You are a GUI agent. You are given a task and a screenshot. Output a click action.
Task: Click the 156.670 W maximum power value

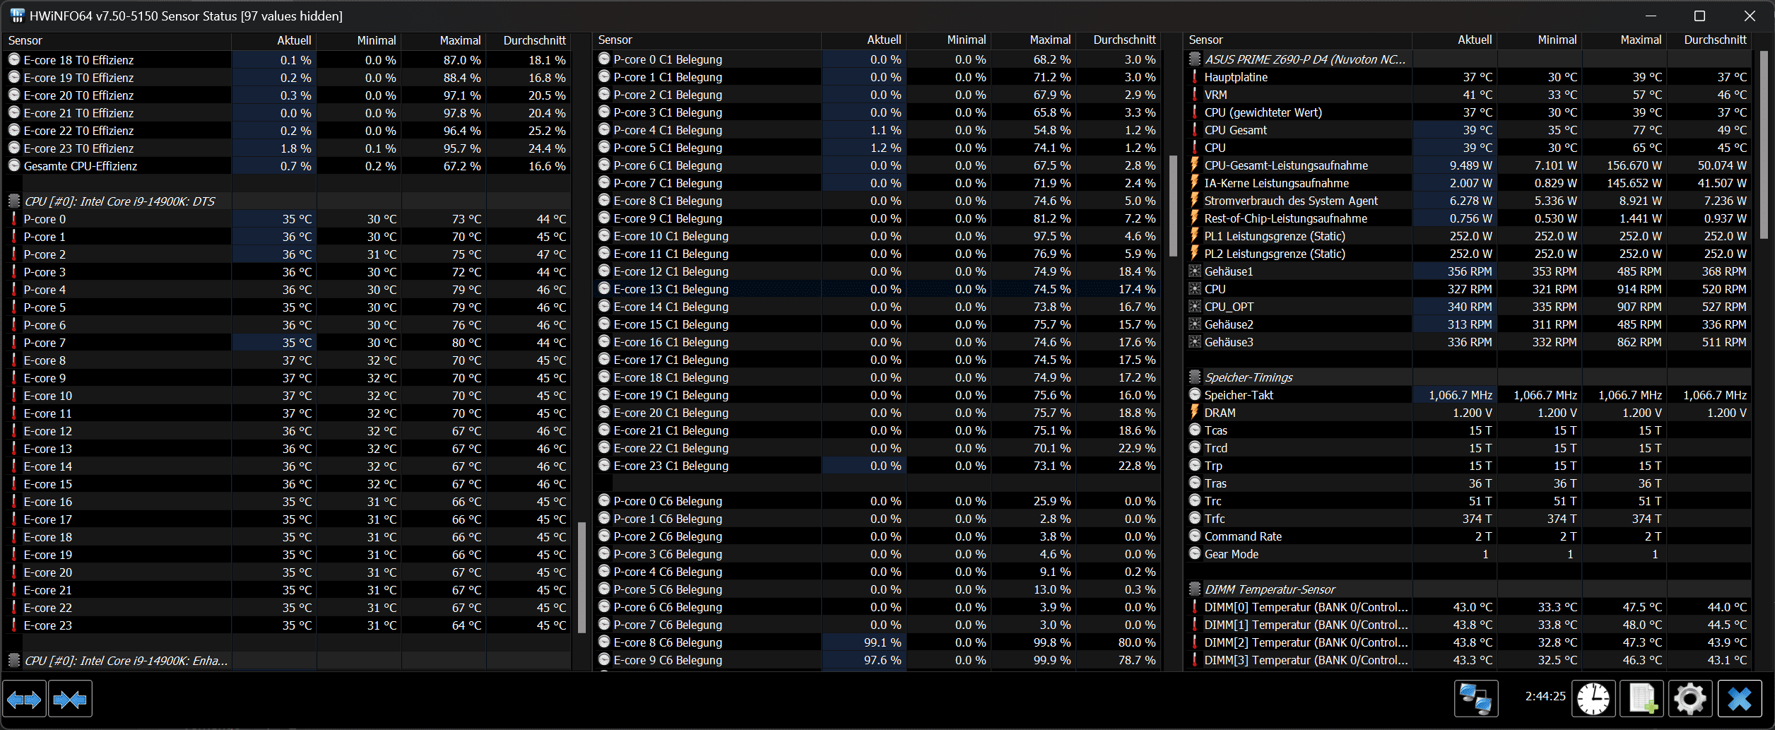(x=1634, y=165)
